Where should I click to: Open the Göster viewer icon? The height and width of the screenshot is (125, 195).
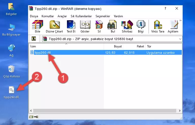point(85,26)
